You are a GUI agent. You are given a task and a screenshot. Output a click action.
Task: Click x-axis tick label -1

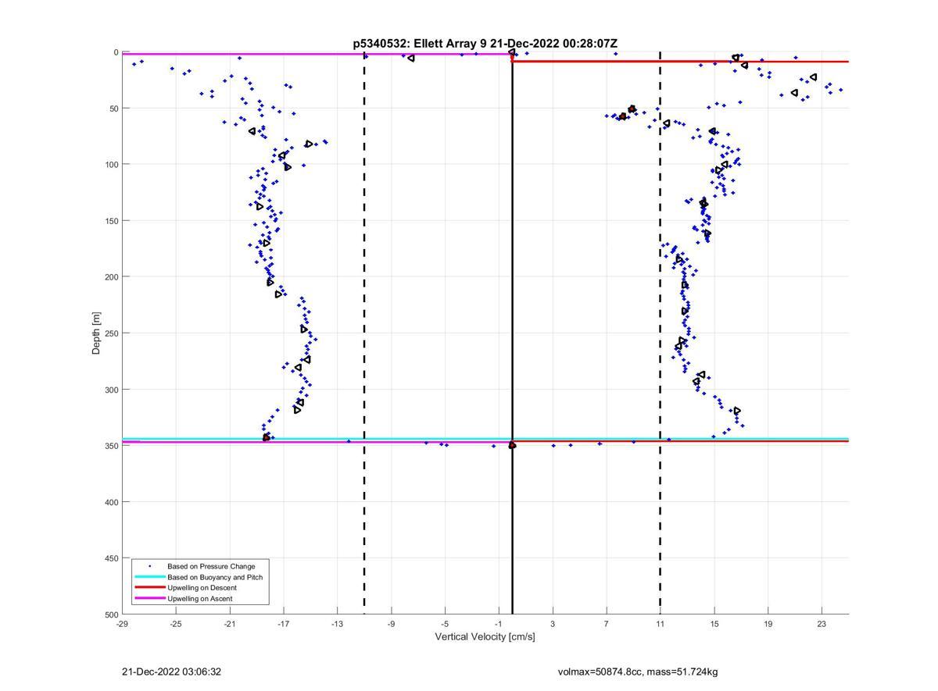click(499, 624)
